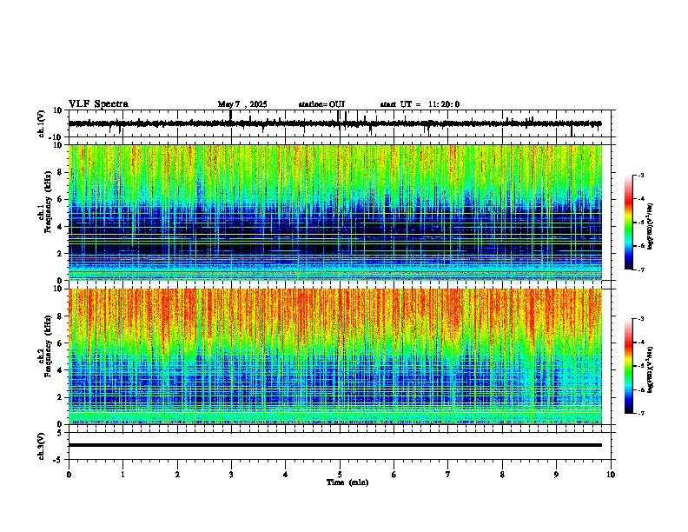Click the '8' kHz tick of ch.2 spectrogram
Image resolution: width=688 pixels, height=532 pixels.
click(60, 316)
